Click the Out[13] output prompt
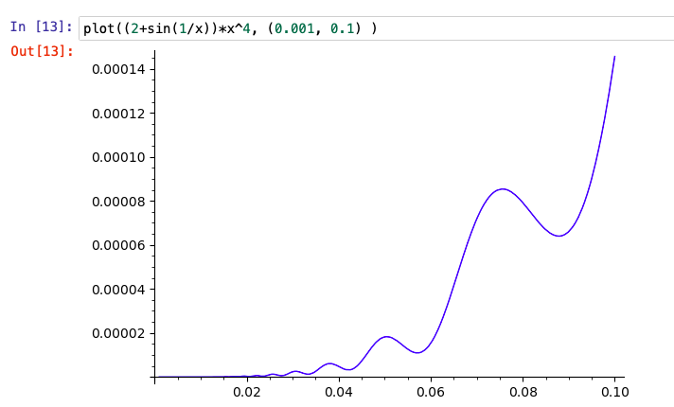This screenshot has height=407, width=674. tap(42, 50)
